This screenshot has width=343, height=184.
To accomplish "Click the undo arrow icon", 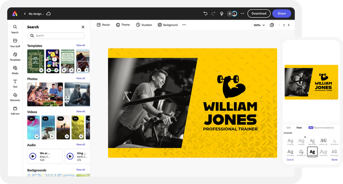I will 205,14.
